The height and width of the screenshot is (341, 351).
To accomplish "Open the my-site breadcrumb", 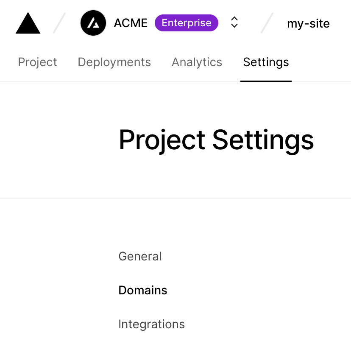I will [x=308, y=24].
